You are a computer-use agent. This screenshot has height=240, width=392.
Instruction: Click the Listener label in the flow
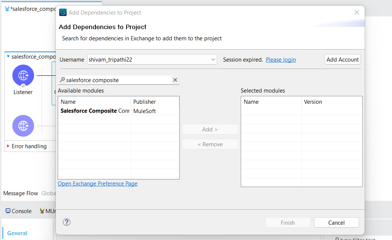(x=23, y=92)
